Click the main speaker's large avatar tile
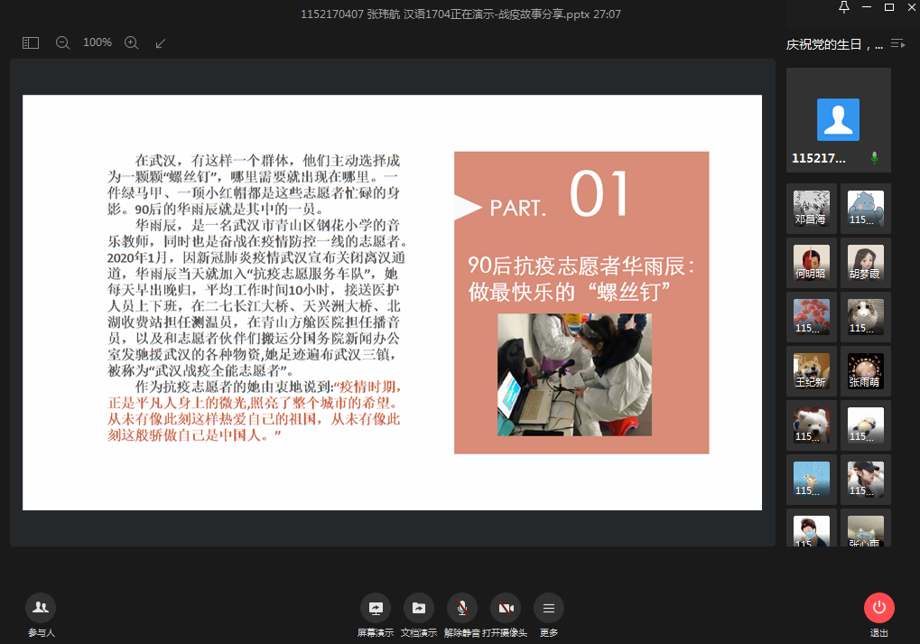The width and height of the screenshot is (920, 644). [839, 120]
